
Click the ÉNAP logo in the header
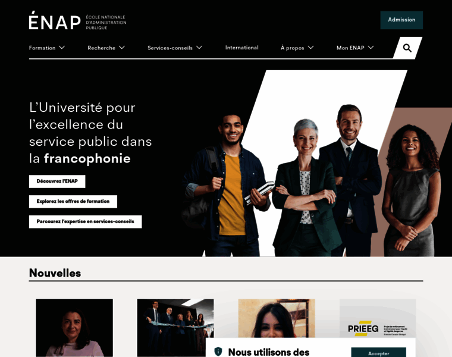pyautogui.click(x=55, y=20)
